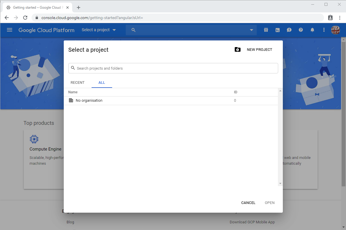Open the help question mark icon
This screenshot has height=230, width=346.
(x=301, y=30)
